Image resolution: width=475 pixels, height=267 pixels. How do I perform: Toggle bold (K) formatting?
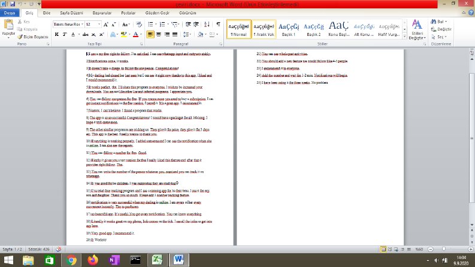click(57, 35)
